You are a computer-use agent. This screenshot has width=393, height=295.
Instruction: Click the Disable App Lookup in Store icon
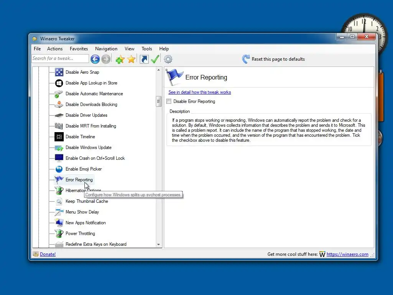click(x=59, y=83)
